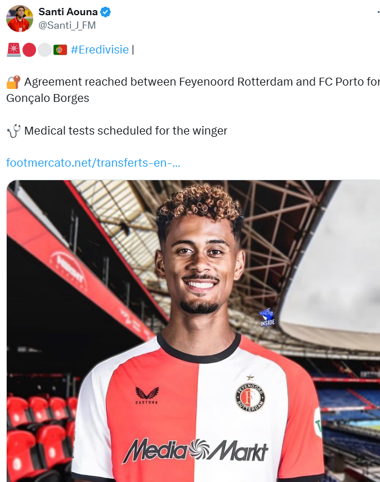Image resolution: width=380 pixels, height=482 pixels.
Task: Click the locked padlock with key emoji
Action: point(14,82)
